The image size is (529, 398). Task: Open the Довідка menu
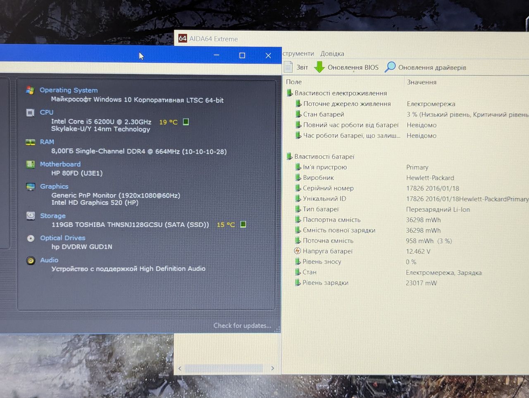pyautogui.click(x=332, y=54)
